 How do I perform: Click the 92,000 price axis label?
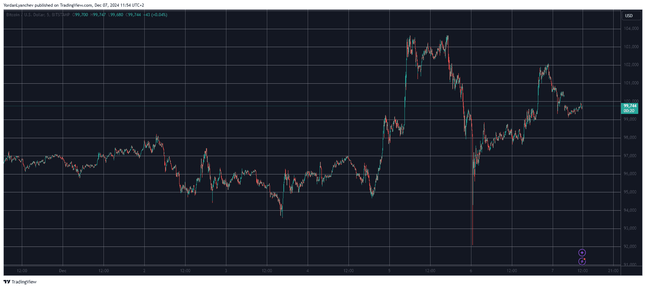coord(630,247)
